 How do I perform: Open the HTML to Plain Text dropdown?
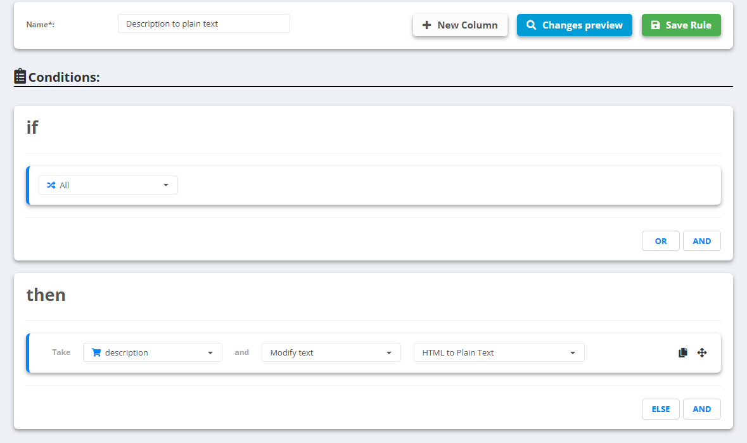(499, 352)
